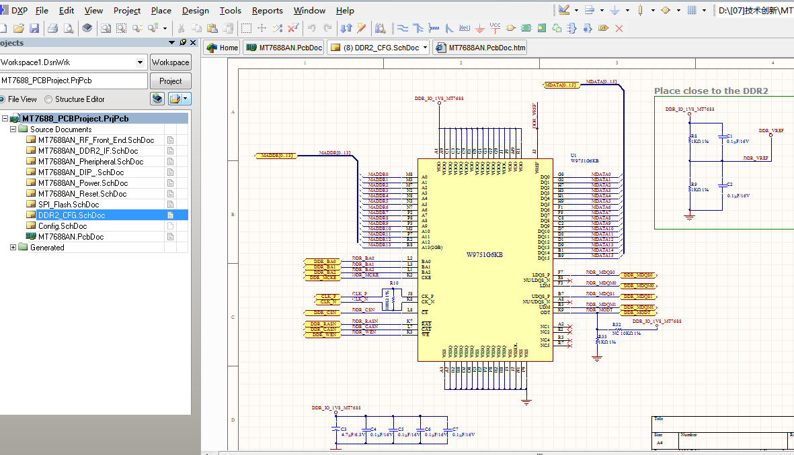The height and width of the screenshot is (455, 794).
Task: Select the Cross Probe tool
Action: coord(361,28)
